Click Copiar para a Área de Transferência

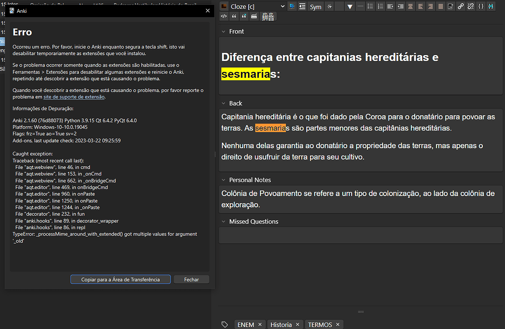[120, 279]
